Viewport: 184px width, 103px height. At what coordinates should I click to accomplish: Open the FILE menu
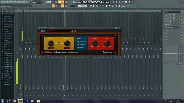pyautogui.click(x=2, y=2)
